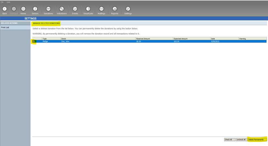Open the File menu
This screenshot has height=146, width=268.
click(x=2, y=2)
